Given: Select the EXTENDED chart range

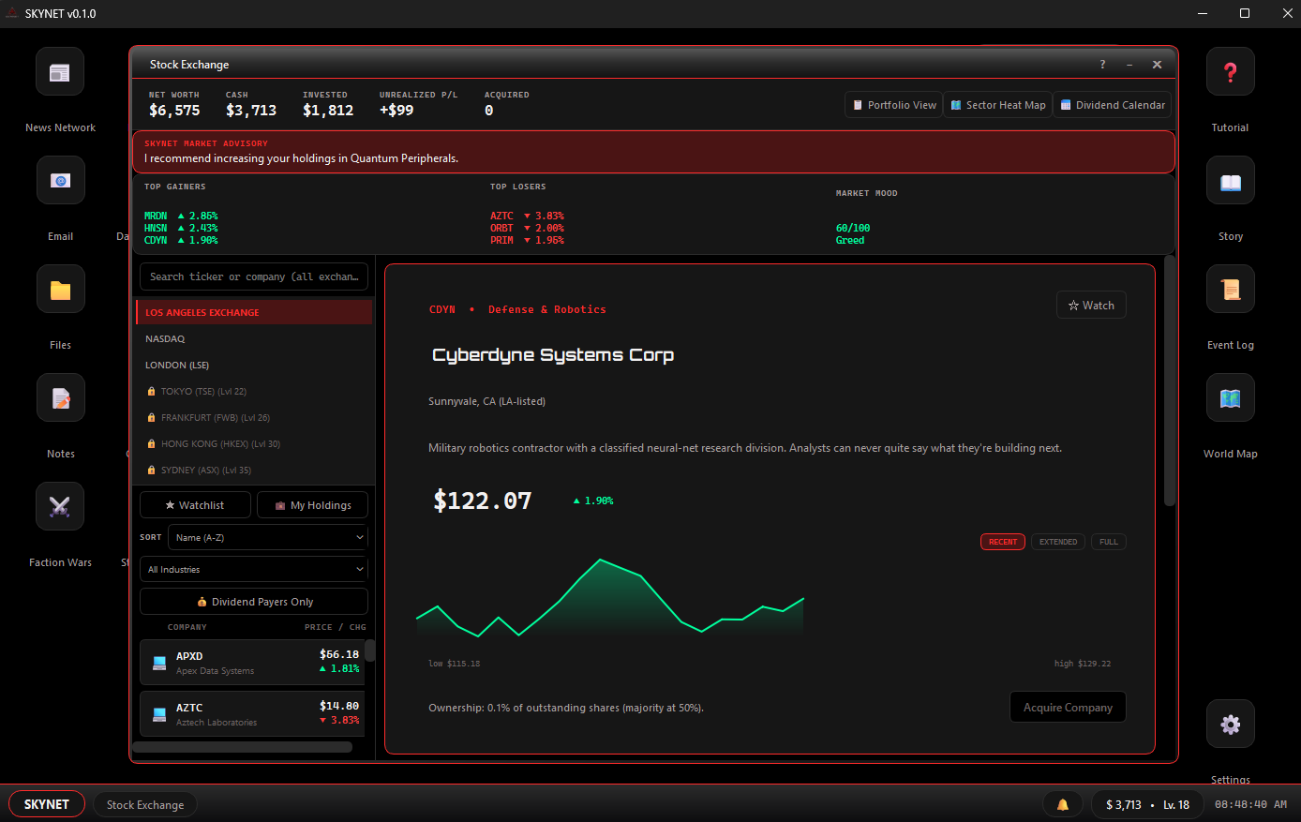Looking at the screenshot, I should (x=1058, y=542).
